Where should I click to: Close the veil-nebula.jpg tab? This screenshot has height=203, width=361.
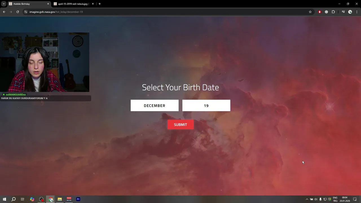click(x=93, y=4)
